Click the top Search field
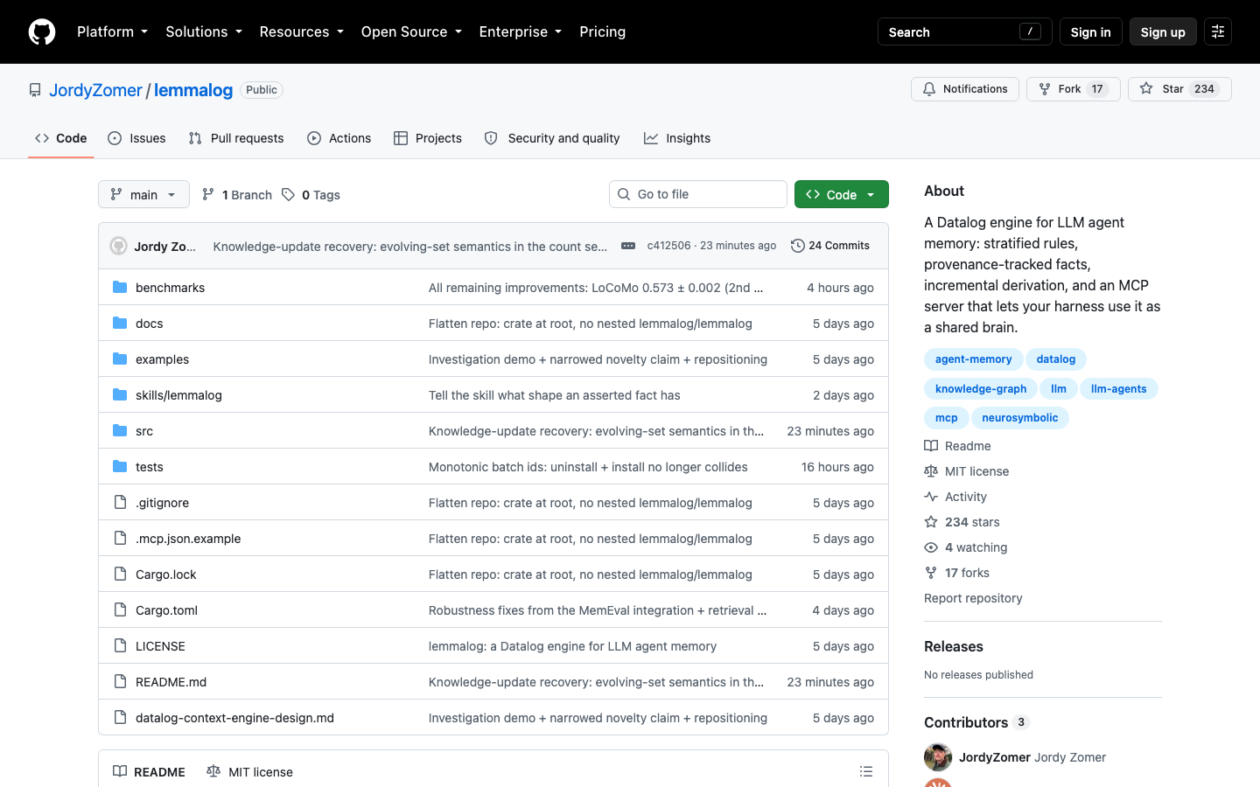 (964, 31)
